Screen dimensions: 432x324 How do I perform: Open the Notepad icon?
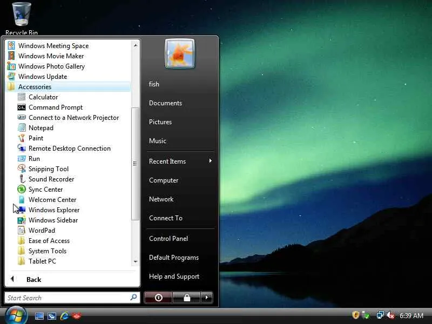click(x=22, y=128)
